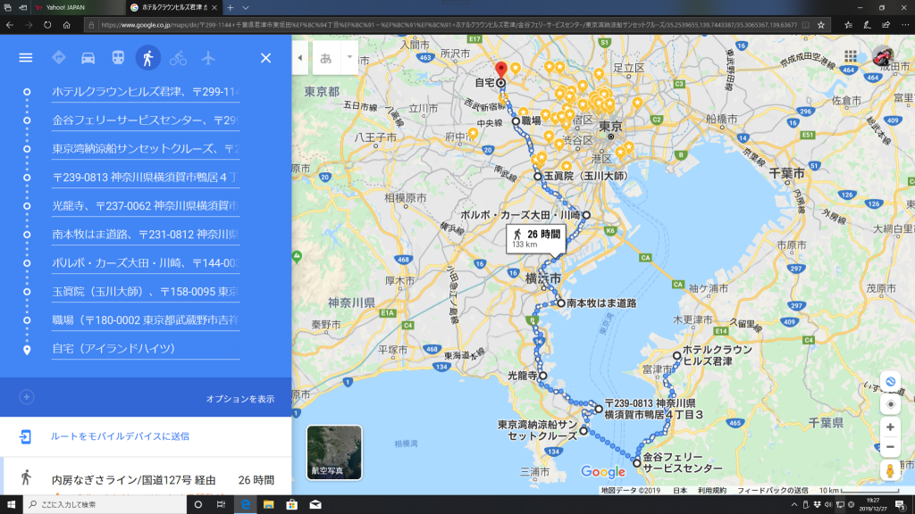
Task: Show hidden system tray icons
Action: point(793,505)
